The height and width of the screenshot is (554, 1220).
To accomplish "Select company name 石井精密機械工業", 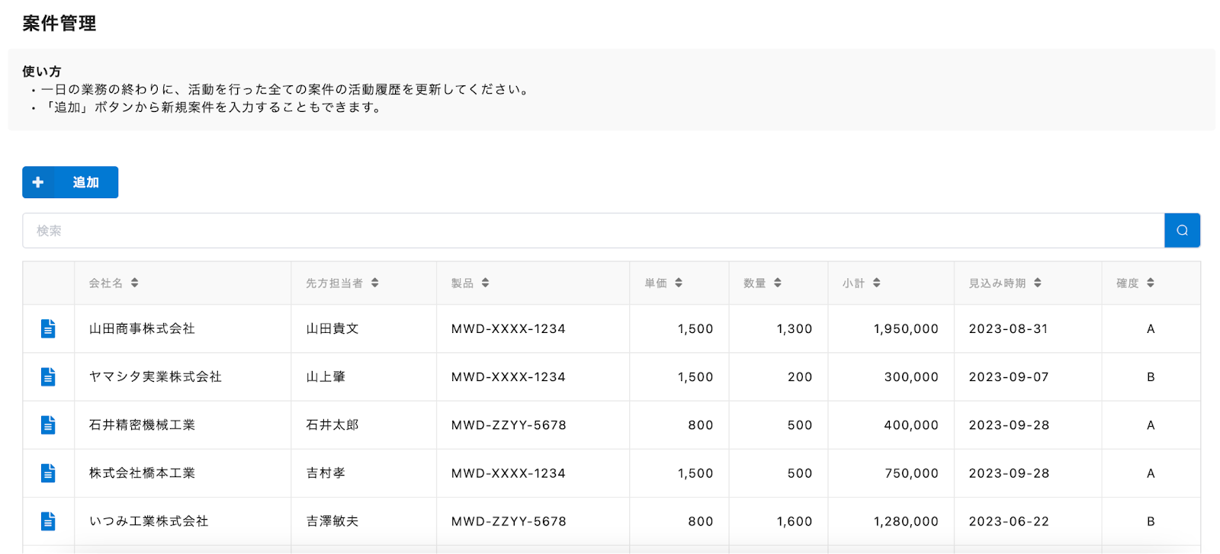I will (x=142, y=424).
